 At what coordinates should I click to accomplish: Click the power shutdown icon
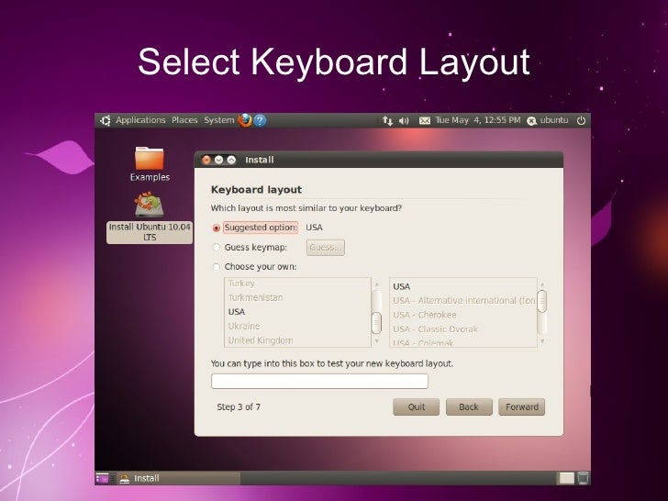click(581, 120)
